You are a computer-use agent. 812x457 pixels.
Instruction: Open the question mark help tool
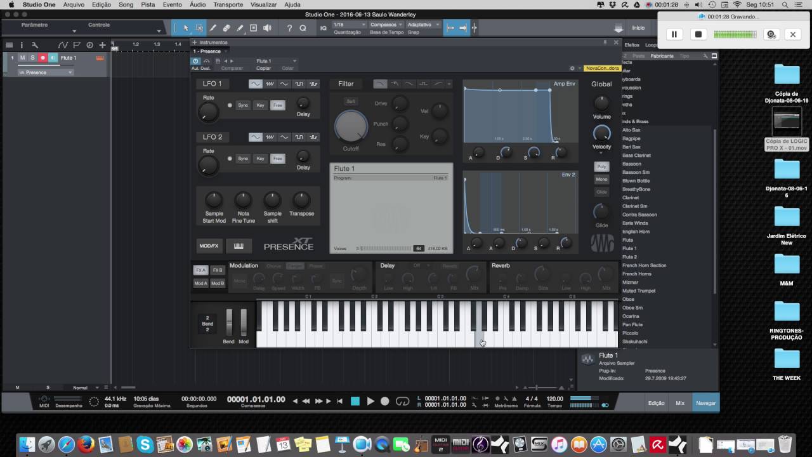tap(289, 28)
